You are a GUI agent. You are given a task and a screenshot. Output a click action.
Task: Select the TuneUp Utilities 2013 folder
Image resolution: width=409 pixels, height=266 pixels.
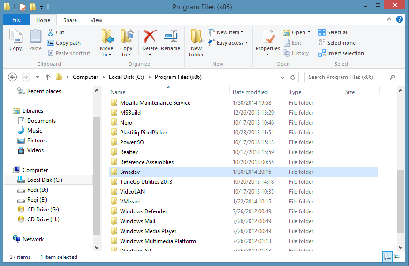pyautogui.click(x=243, y=181)
